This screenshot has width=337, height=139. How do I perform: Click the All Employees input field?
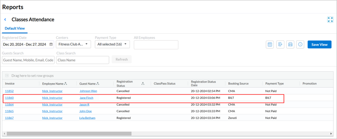coord(156,45)
